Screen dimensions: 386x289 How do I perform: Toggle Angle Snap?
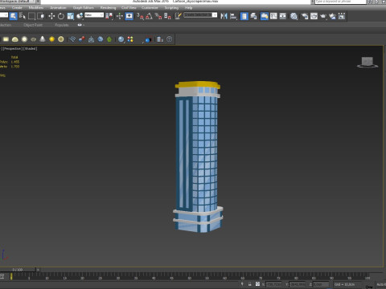(x=150, y=16)
